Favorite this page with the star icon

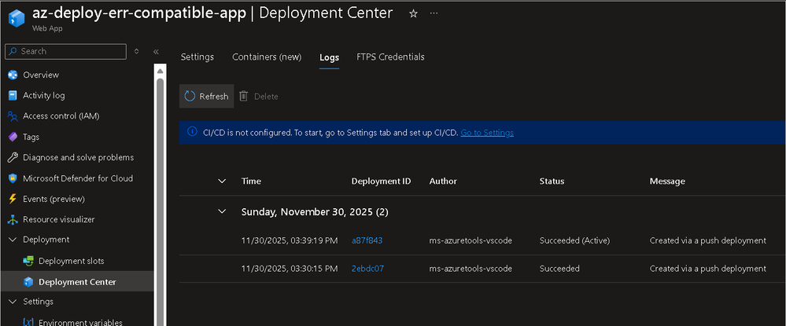(x=414, y=14)
